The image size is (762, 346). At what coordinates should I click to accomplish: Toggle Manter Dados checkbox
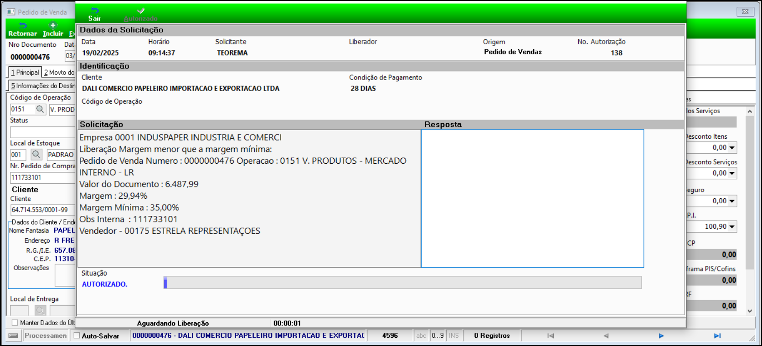15,323
